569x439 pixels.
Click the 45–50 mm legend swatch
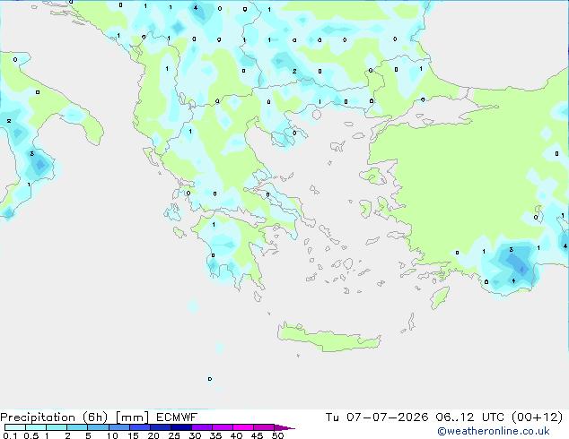tap(264, 427)
